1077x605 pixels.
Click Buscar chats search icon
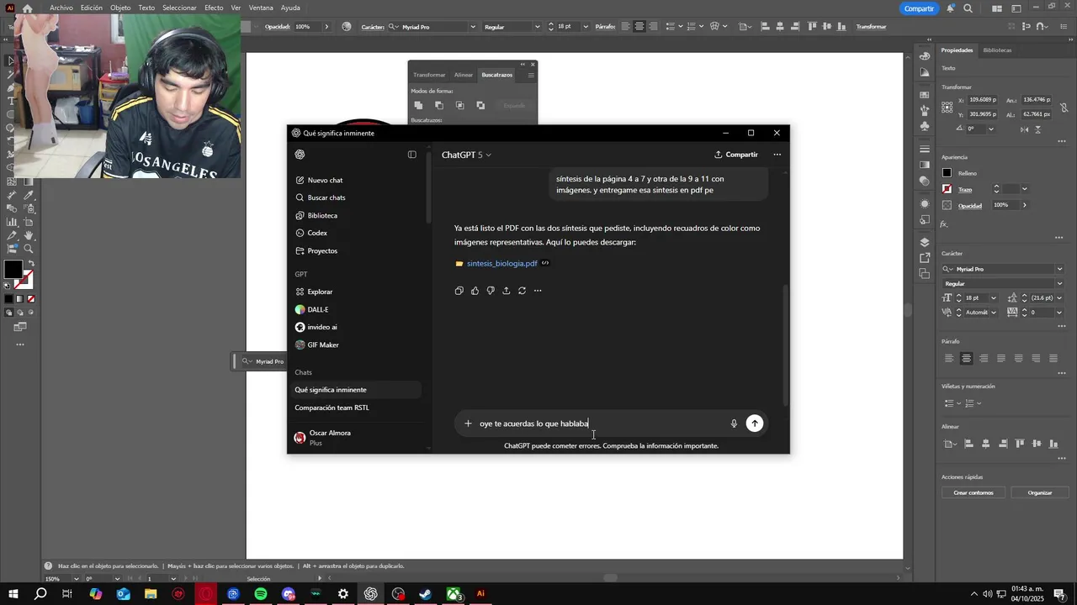(300, 197)
